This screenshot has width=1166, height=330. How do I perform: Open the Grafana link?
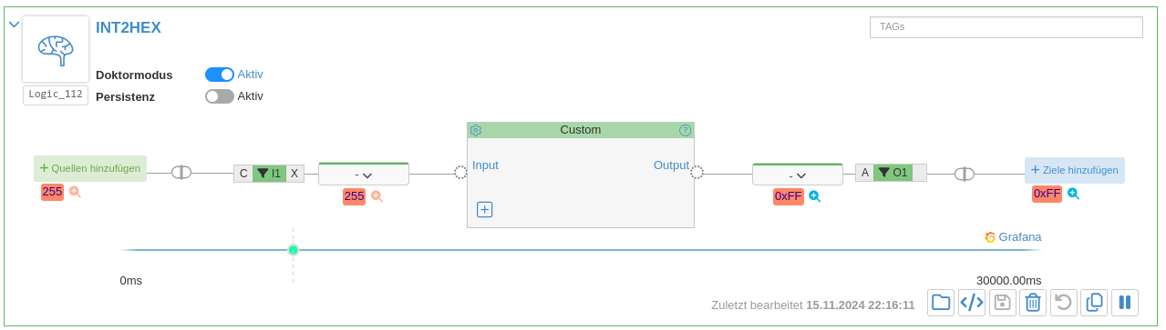pyautogui.click(x=1013, y=237)
